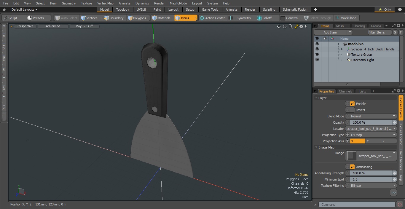Hide the Texture Group visibility eye
Image resolution: width=405 pixels, height=209 pixels.
coord(317,55)
